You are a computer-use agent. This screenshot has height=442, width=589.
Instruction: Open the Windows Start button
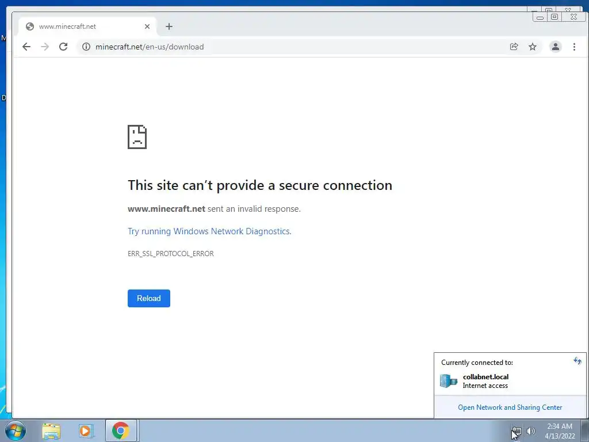[16, 430]
